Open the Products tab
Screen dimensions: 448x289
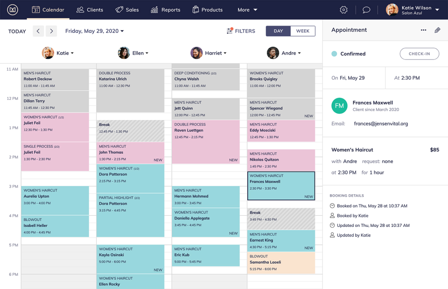(207, 10)
